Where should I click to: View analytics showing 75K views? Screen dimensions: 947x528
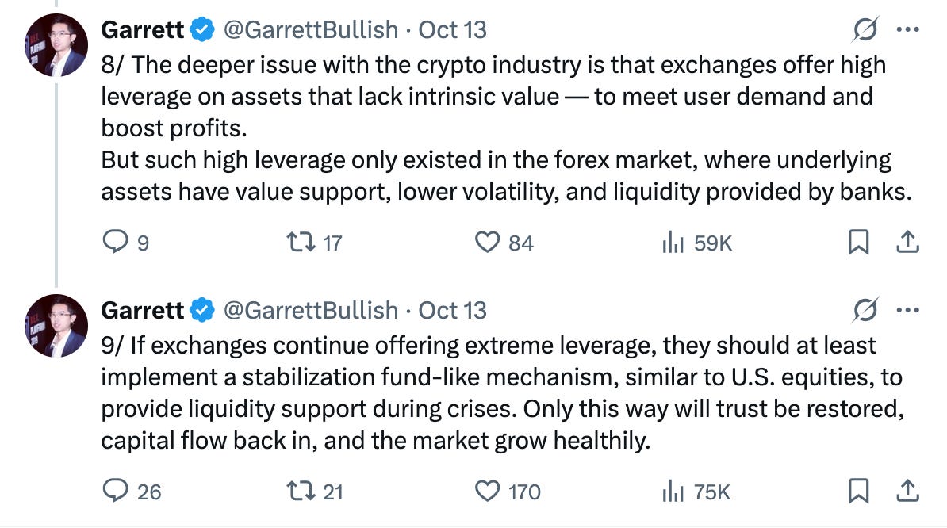[x=696, y=492]
